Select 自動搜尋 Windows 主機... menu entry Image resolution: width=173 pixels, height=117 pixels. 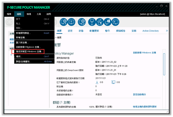coord(34,47)
